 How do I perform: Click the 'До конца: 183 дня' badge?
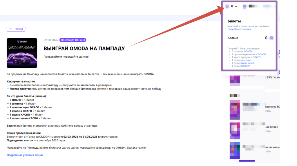coord(73,40)
